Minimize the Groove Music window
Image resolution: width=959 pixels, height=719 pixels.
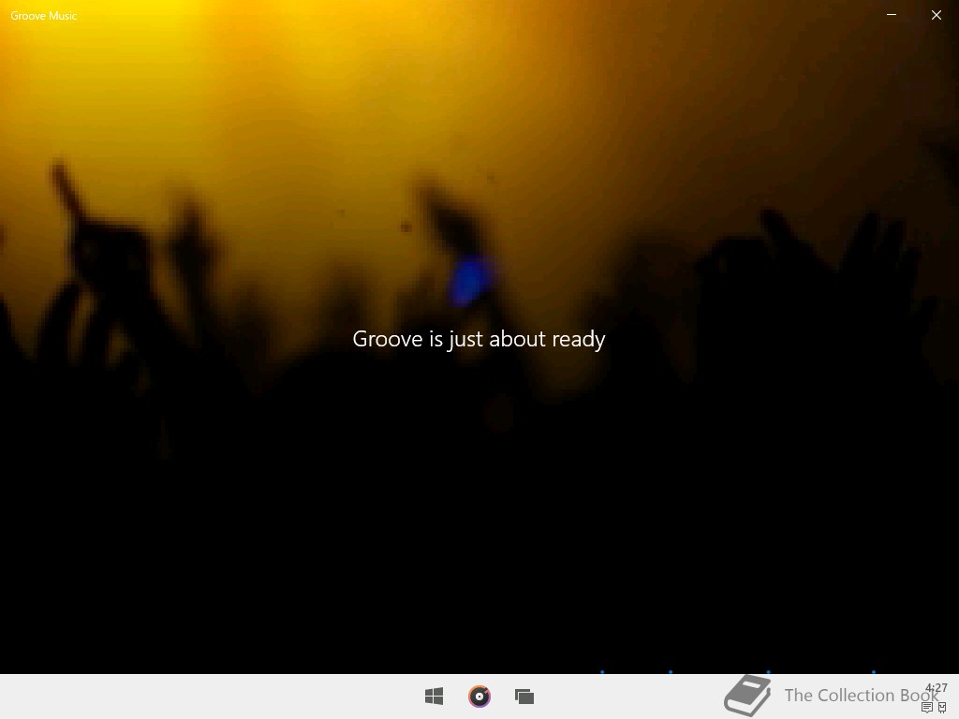tap(892, 15)
